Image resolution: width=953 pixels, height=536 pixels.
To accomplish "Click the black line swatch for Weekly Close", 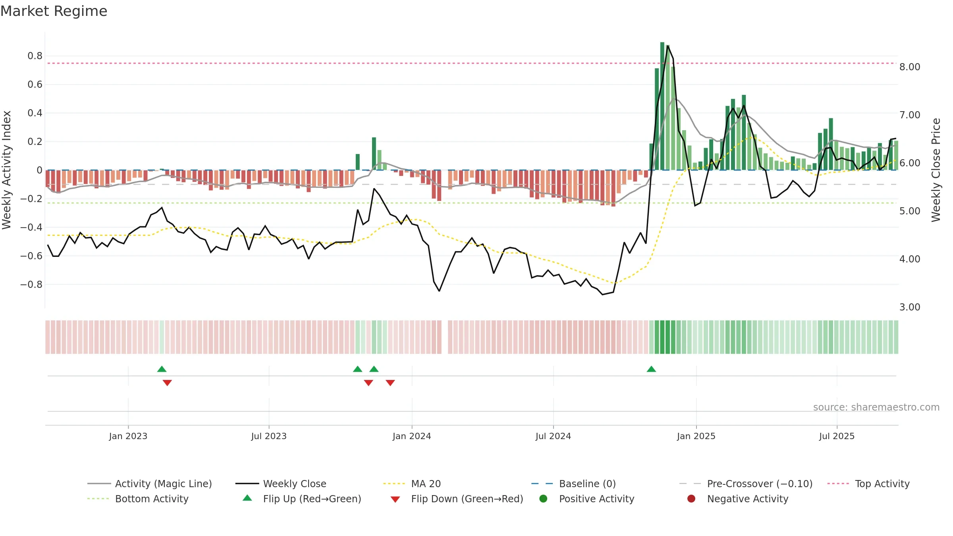I will [247, 484].
